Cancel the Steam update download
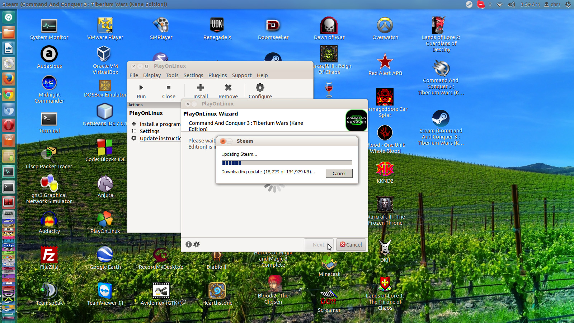The height and width of the screenshot is (323, 574). click(x=339, y=173)
